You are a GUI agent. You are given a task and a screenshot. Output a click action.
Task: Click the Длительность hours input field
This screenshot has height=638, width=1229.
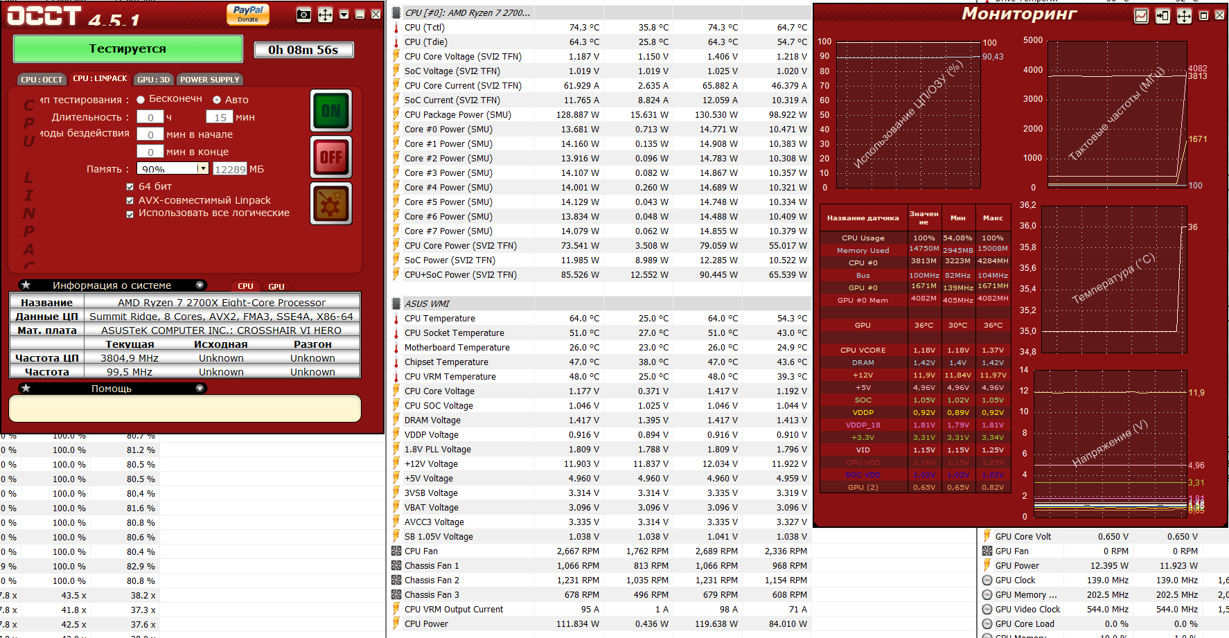coord(150,117)
